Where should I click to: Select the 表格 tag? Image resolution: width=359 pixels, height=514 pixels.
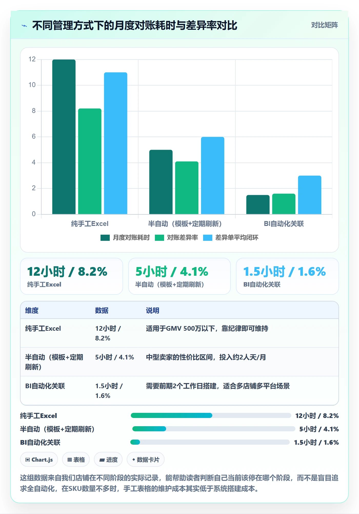click(76, 460)
